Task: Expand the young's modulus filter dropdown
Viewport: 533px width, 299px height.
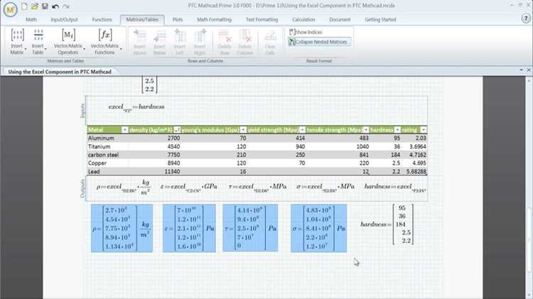Action: [x=243, y=130]
